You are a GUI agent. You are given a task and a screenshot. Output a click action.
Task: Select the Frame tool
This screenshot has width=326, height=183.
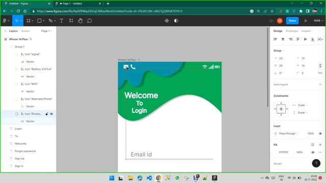29,21
